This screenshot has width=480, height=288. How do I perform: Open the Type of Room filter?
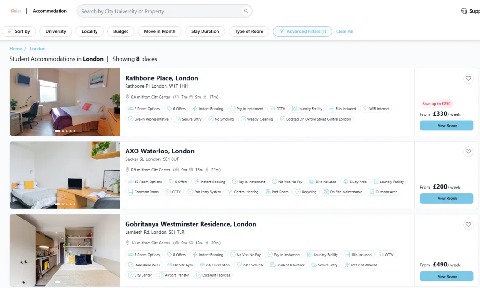tap(249, 31)
